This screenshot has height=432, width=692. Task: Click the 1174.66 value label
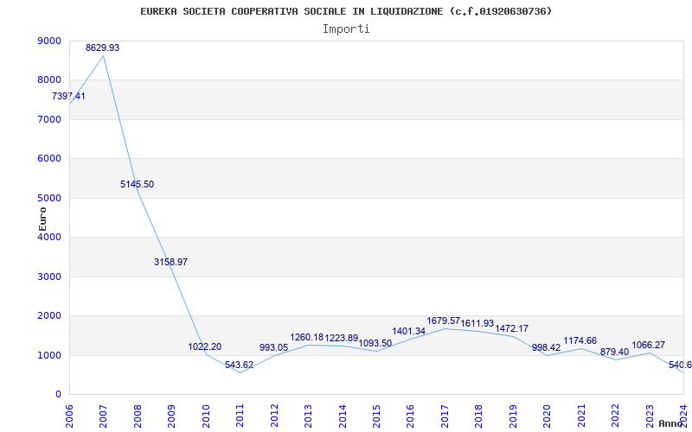(580, 340)
